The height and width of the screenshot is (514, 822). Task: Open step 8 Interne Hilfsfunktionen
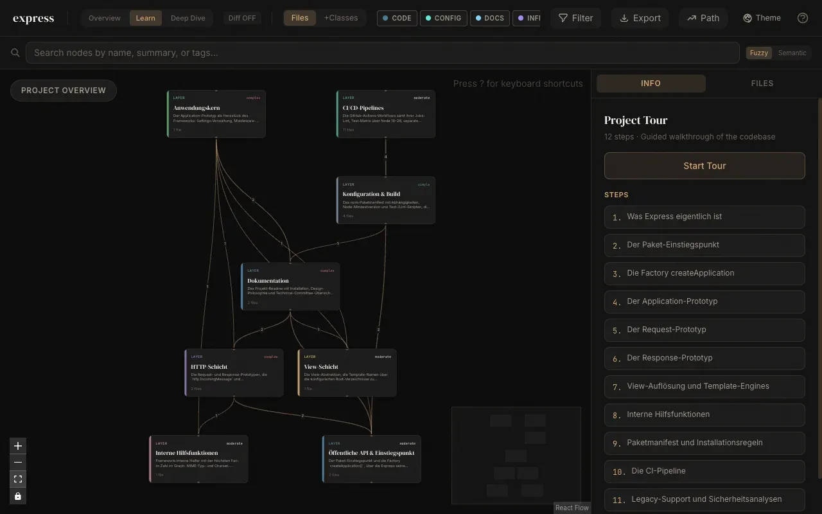[x=704, y=415]
